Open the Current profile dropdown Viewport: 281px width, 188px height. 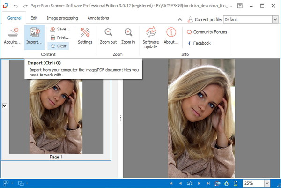(274, 20)
